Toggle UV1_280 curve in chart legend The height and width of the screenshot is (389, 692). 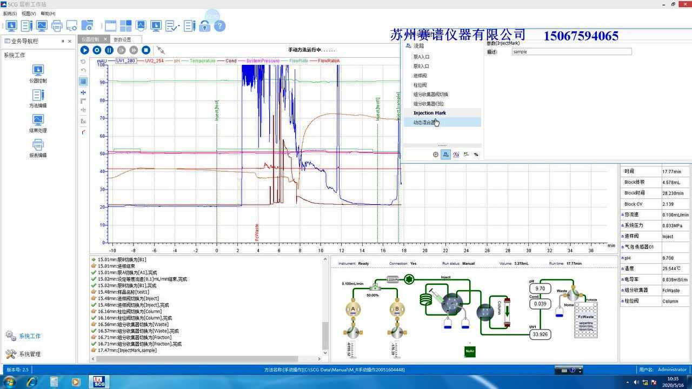tap(125, 61)
